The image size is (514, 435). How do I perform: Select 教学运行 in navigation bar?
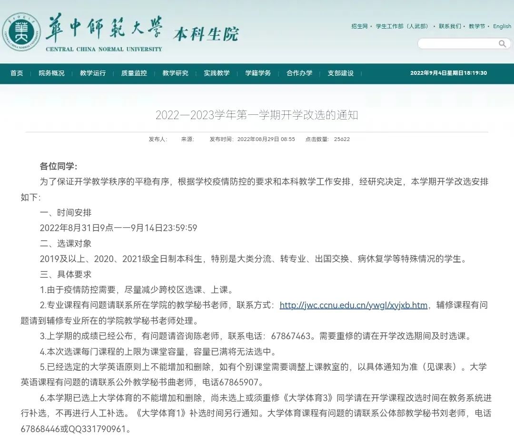[93, 73]
